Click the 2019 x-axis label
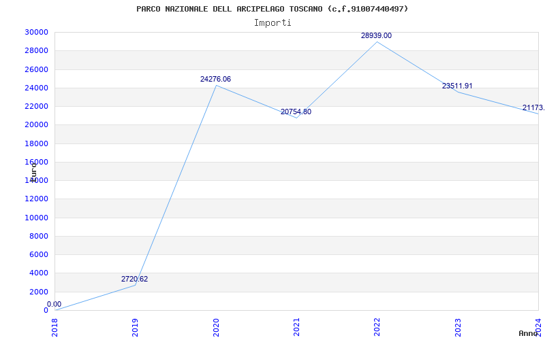Screen dimensions: 545x340 [135, 328]
